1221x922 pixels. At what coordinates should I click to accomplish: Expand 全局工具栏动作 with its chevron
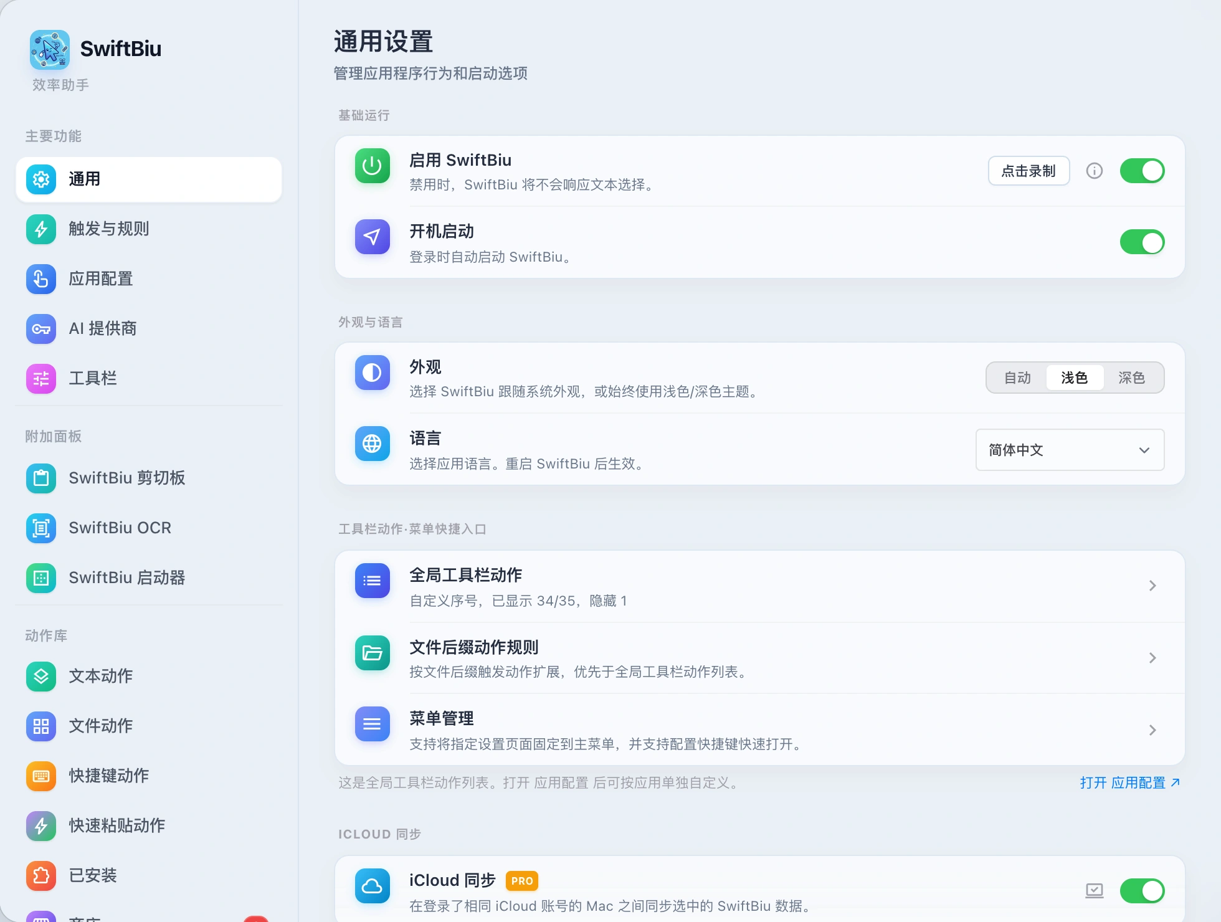[1152, 586]
